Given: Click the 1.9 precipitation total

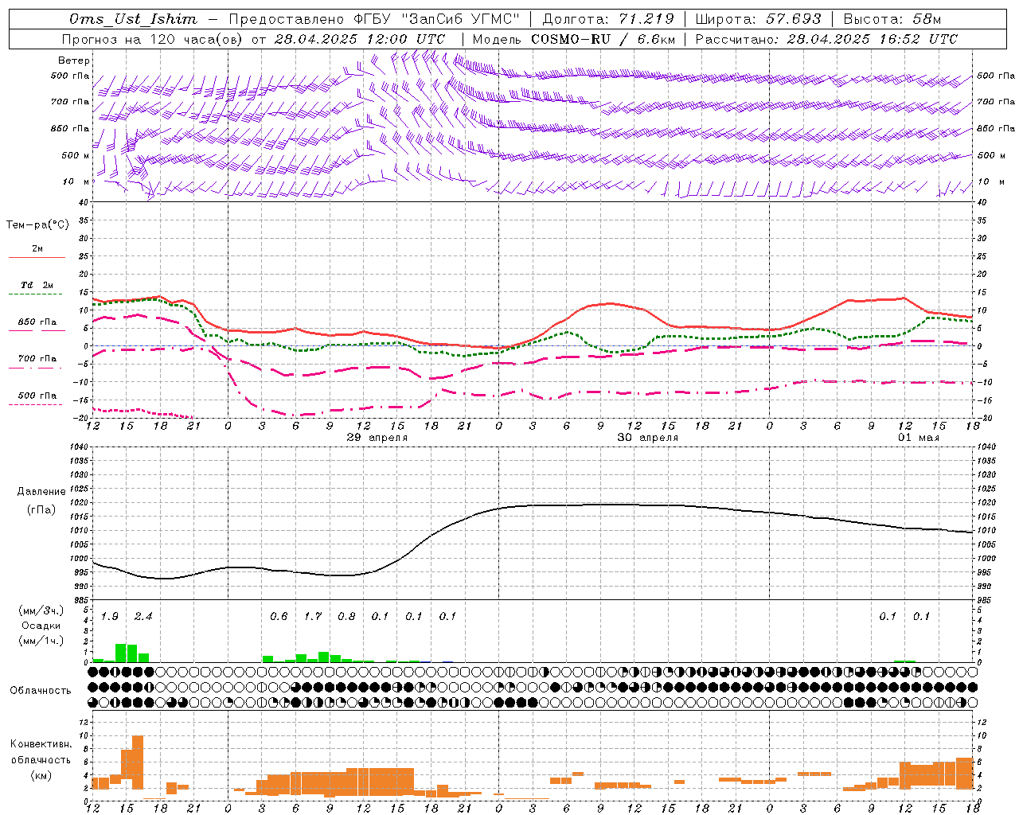Looking at the screenshot, I should click(110, 617).
